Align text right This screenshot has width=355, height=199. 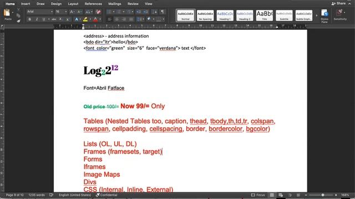[124, 19]
